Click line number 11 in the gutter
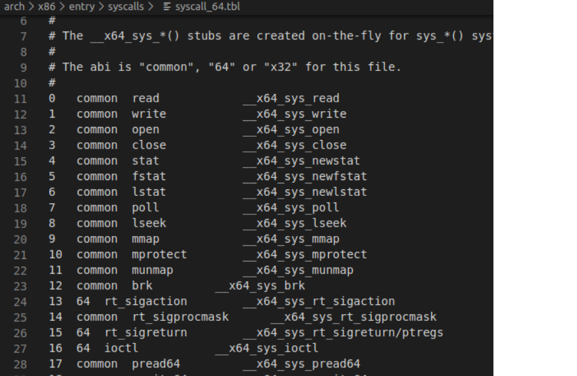 20,99
